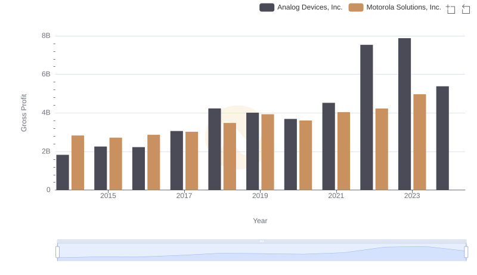Toggle Motorola Solutions, Inc. legend series
The width and height of the screenshot is (477, 275).
click(395, 7)
